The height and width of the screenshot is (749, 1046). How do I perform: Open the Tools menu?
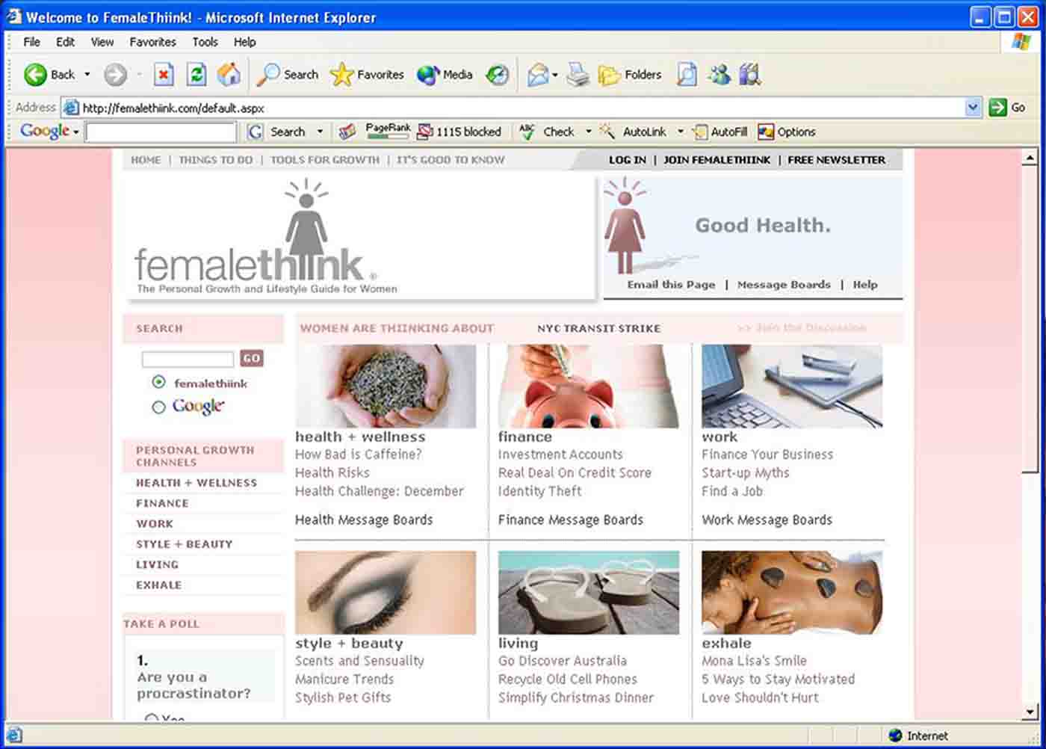pos(205,42)
